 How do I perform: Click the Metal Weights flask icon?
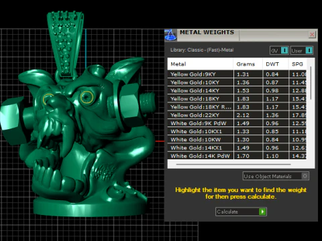coord(170,35)
